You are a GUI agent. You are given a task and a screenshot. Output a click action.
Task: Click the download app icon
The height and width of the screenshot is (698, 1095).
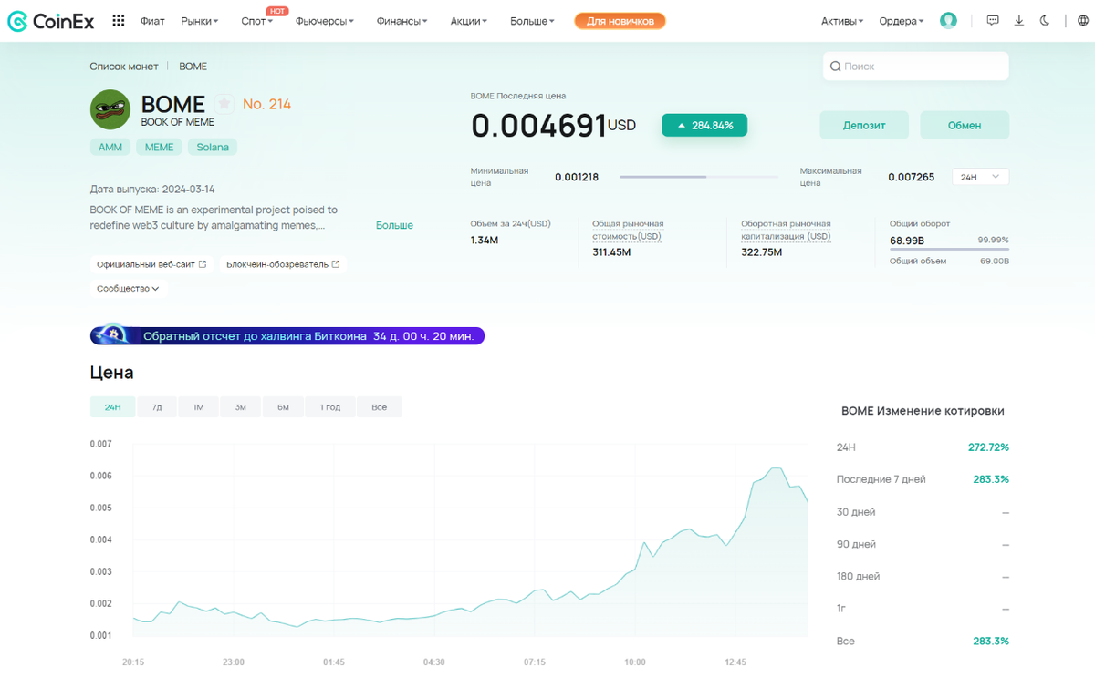[1019, 21]
